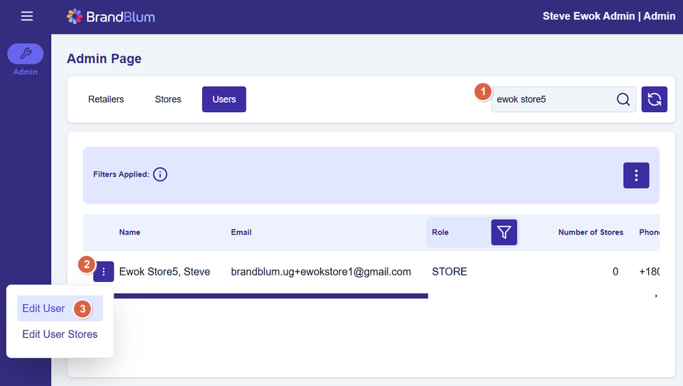Click the scrollbar right arrow
Image resolution: width=683 pixels, height=386 pixels.
[x=656, y=296]
